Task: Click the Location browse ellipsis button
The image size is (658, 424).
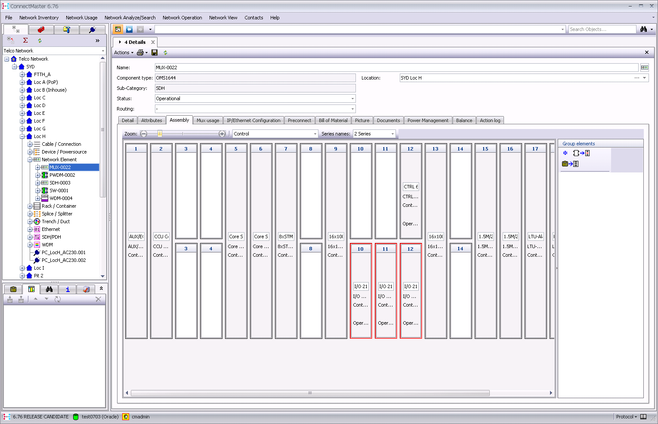Action: pos(637,78)
